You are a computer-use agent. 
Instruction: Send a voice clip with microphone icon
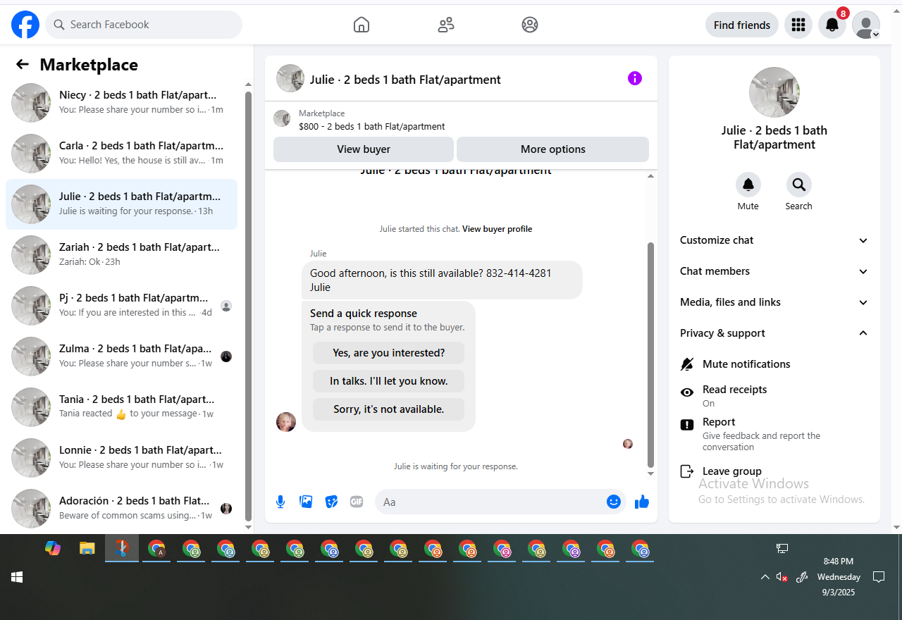(x=280, y=502)
